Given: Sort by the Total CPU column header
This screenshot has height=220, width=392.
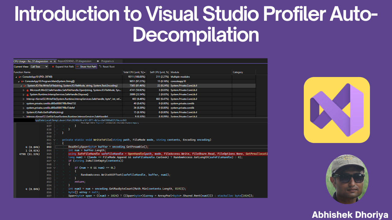Looking at the screenshot, I should (134, 72).
